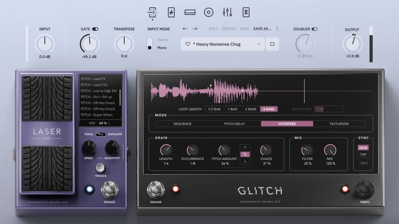Click the DOUBLER time knob
The width and height of the screenshot is (399, 224).
click(305, 43)
